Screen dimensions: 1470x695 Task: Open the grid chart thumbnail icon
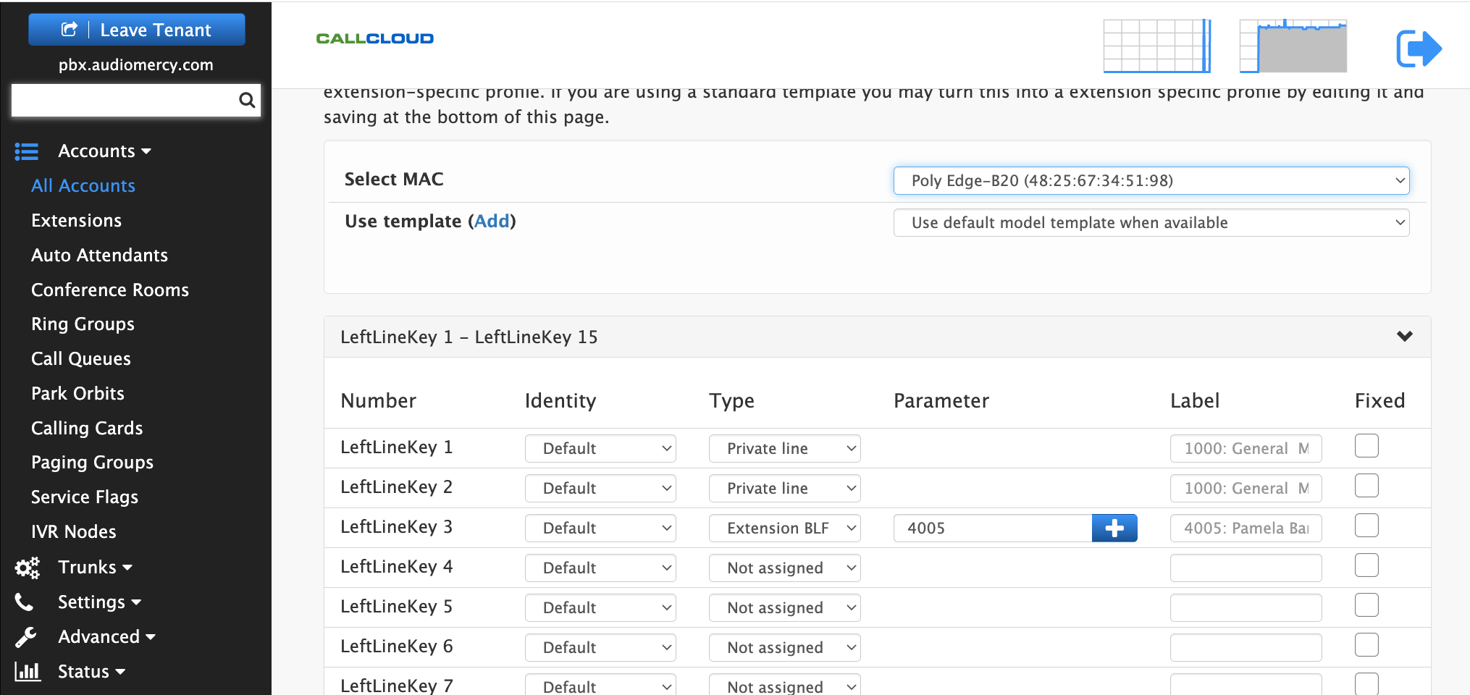pyautogui.click(x=1156, y=46)
